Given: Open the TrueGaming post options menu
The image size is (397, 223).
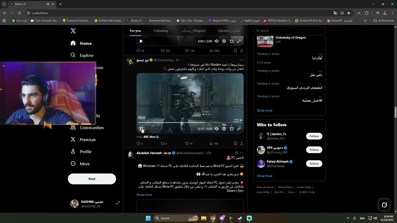Looking at the screenshot, I should coord(242,60).
